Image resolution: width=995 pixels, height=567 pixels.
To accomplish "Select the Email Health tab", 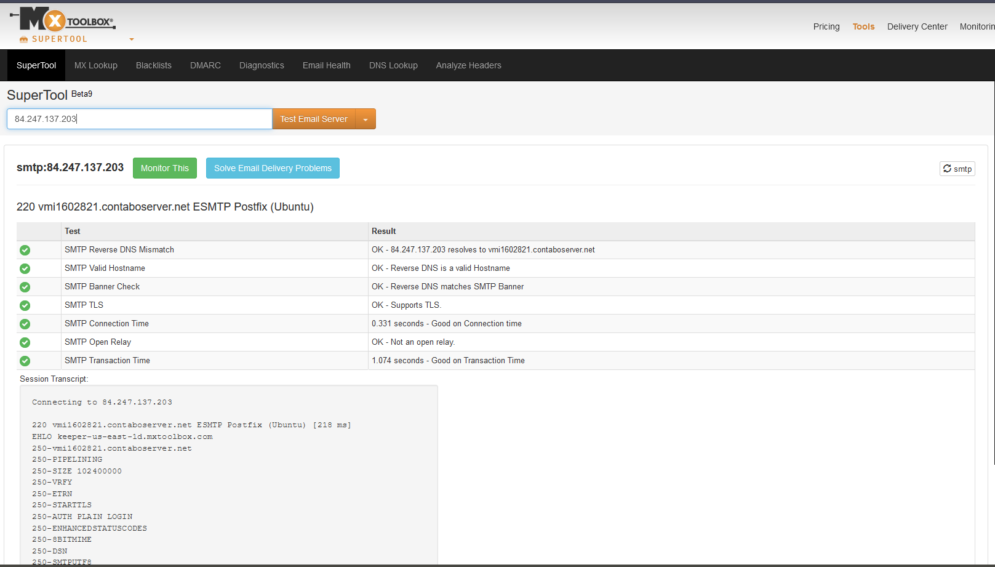I will point(327,65).
